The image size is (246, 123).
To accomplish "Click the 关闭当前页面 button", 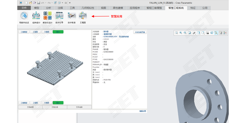I will pyautogui.click(x=140, y=32).
